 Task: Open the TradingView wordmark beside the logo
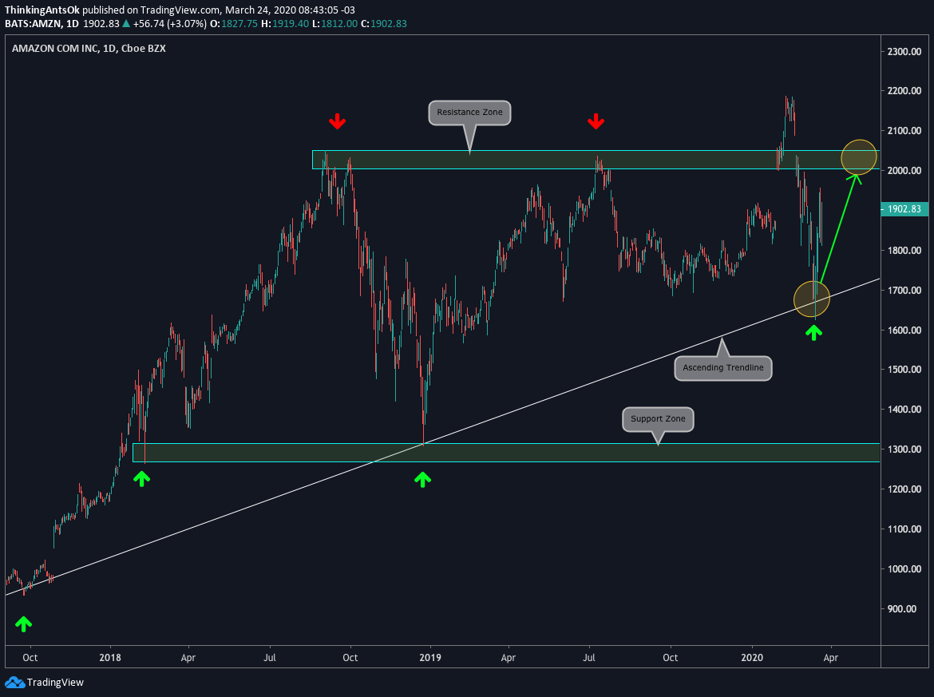55,683
